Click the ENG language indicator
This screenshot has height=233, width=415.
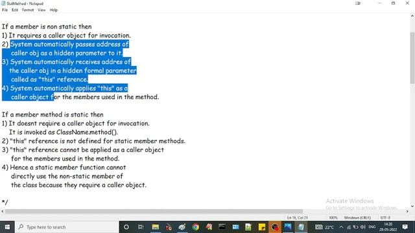click(372, 227)
